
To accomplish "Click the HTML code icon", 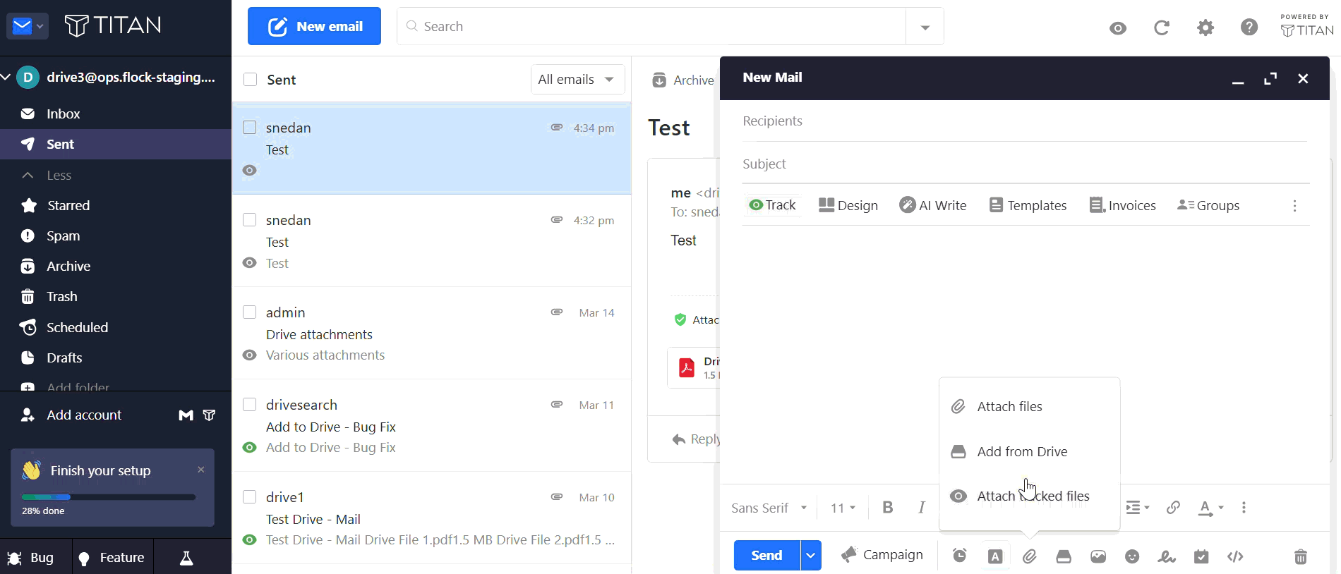I will point(1235,556).
